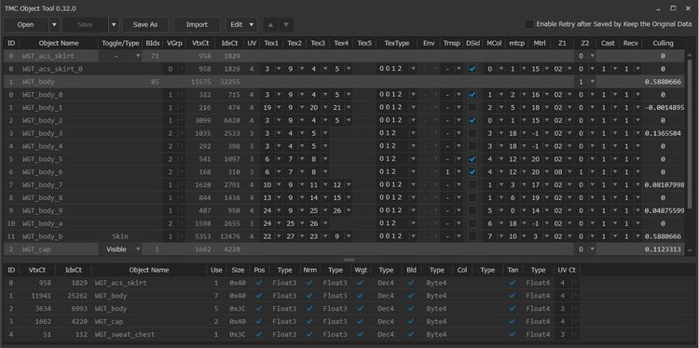Select the WGT_body_a row
This screenshot has height=348, width=699.
click(344, 223)
